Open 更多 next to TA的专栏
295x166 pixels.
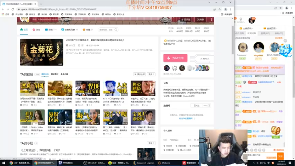click(151, 143)
